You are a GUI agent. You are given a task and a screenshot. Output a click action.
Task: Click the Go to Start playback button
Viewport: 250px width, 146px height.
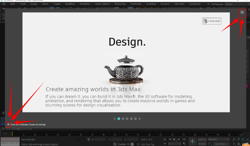click(x=165, y=139)
